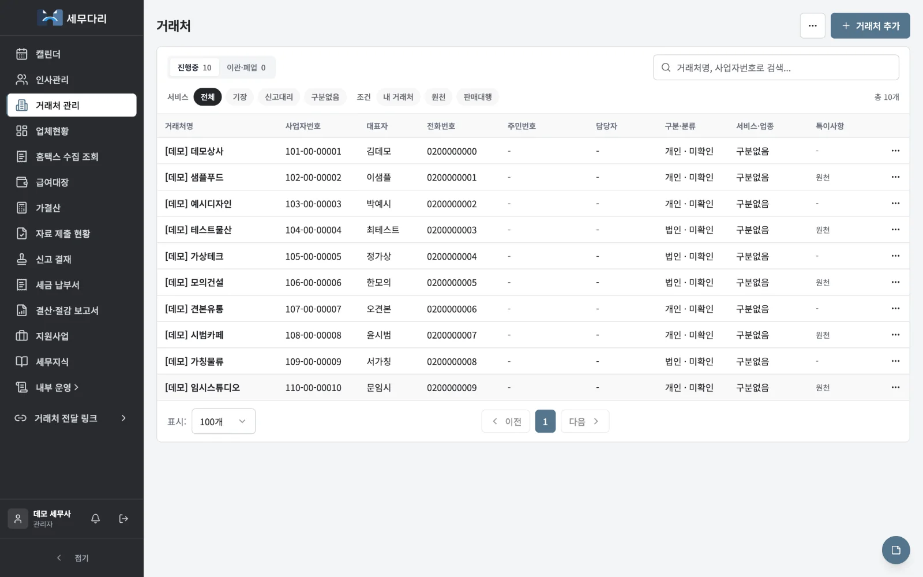Click the 세무다리 logo

tap(72, 18)
